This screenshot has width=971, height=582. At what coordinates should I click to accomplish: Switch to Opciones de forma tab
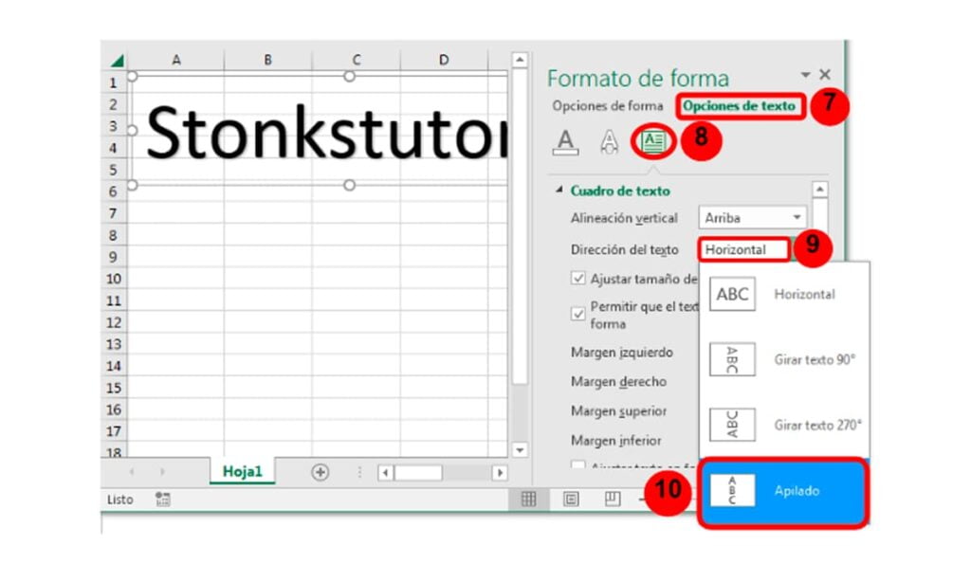[x=608, y=106]
